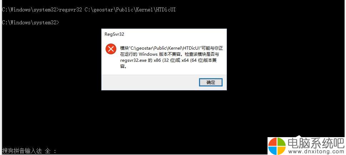Screen dimensions: 346x155
Task: Open the www.dnxitong.com link
Action: 315,152
